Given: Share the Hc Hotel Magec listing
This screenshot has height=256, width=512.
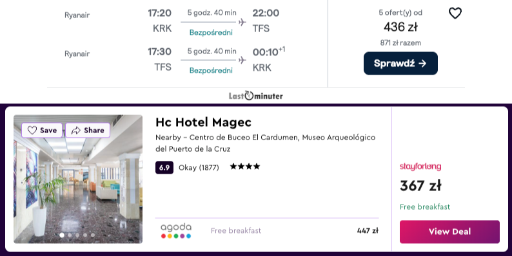Looking at the screenshot, I should (x=88, y=131).
